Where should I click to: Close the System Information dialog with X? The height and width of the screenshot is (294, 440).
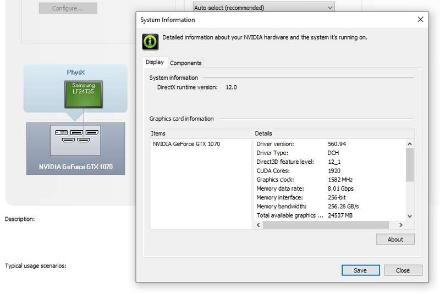(420, 19)
